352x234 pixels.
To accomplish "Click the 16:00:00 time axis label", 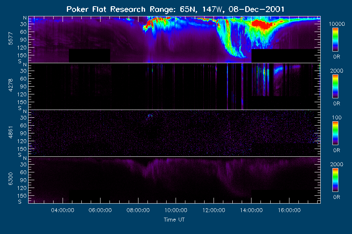I will (x=289, y=210).
